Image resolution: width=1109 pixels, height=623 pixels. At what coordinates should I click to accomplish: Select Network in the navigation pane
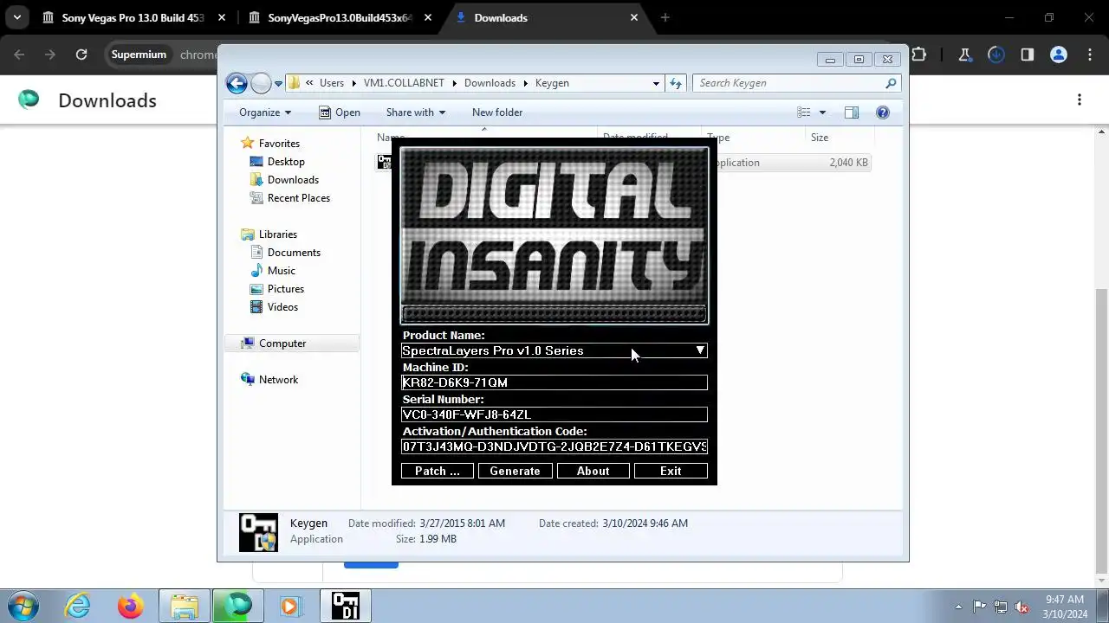[x=278, y=380]
